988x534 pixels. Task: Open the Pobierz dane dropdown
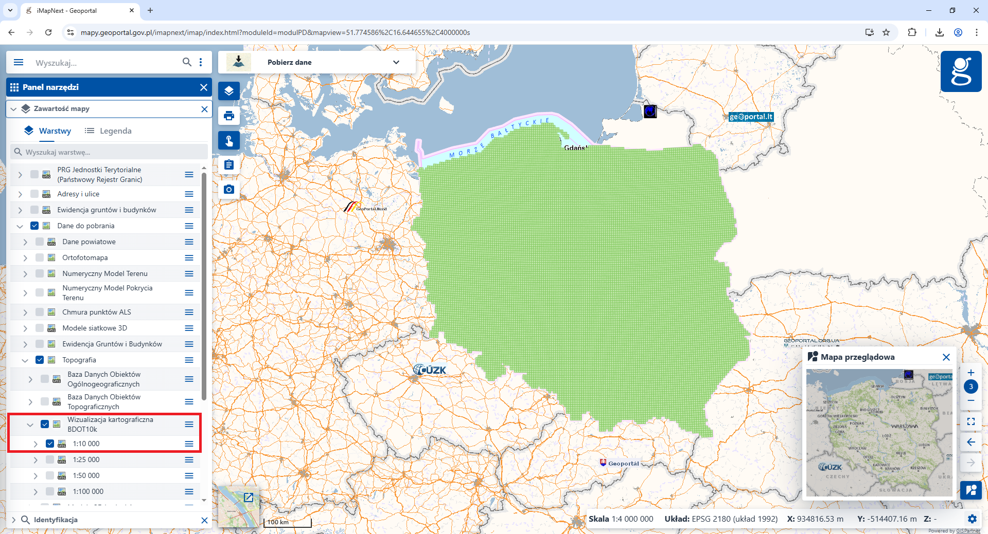(x=396, y=62)
